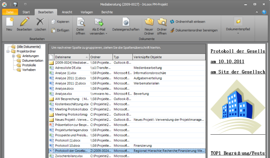Image resolution: width=270 pixels, height=158 pixels.
Task: Select Projektunterlagen.docx
Action: point(127,130)
